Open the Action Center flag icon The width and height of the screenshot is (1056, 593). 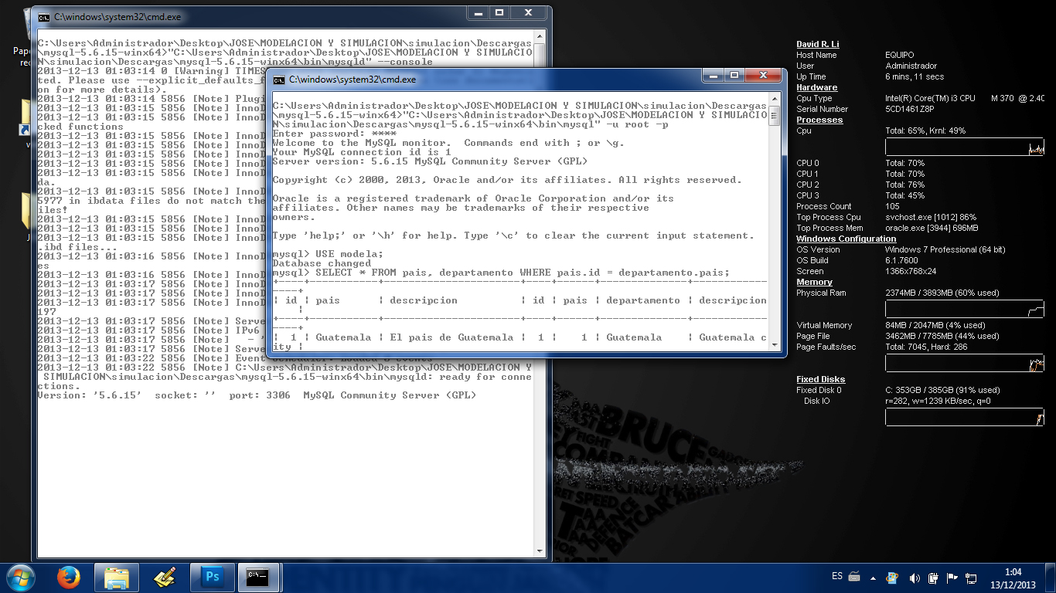[952, 578]
